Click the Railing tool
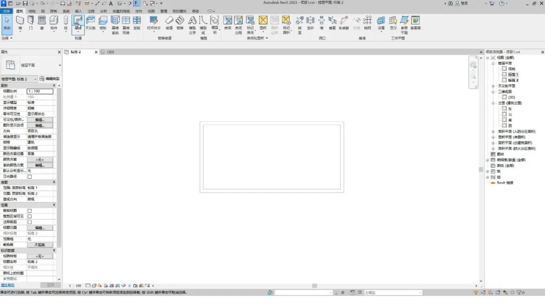Viewport: 545px width, 307px height. 153,23
